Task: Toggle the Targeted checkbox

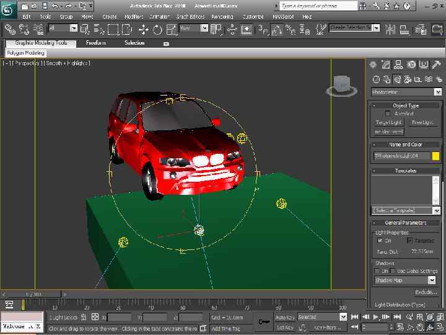Action: pos(409,241)
